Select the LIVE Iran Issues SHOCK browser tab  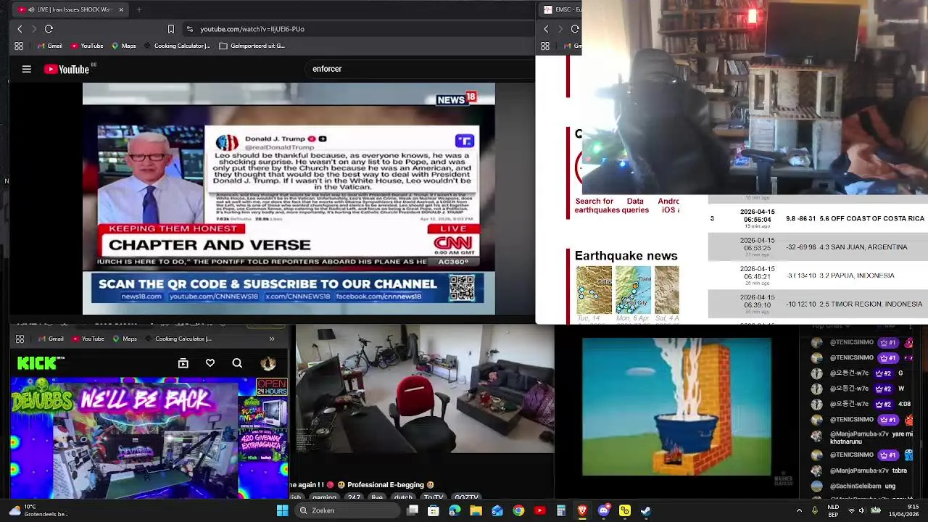(x=70, y=9)
